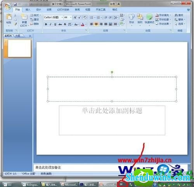This screenshot has height=187, width=194.
Task: Switch to the Insert (插入) tab
Action: pyautogui.click(x=28, y=10)
